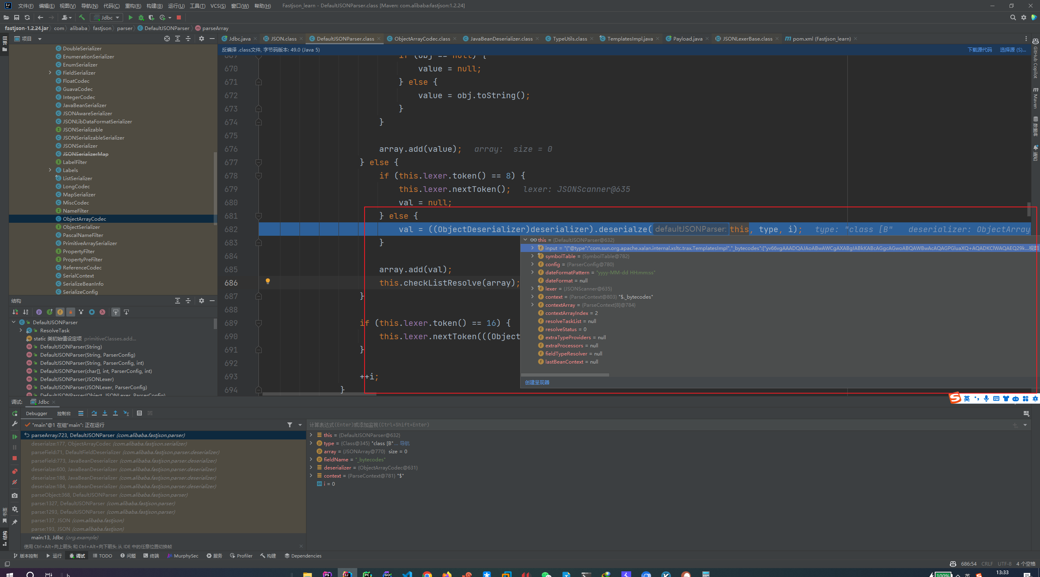Viewport: 1040px width, 577px height.
Task: Click the horizontal scrollbar in debugger popup
Action: pos(565,375)
